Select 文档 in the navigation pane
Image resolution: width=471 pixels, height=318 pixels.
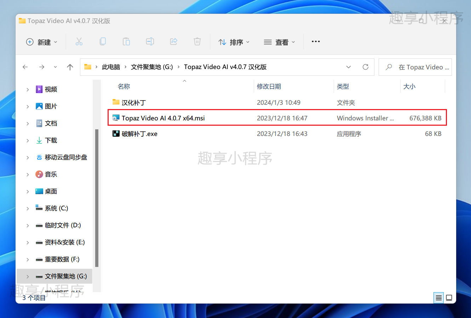[x=51, y=123]
